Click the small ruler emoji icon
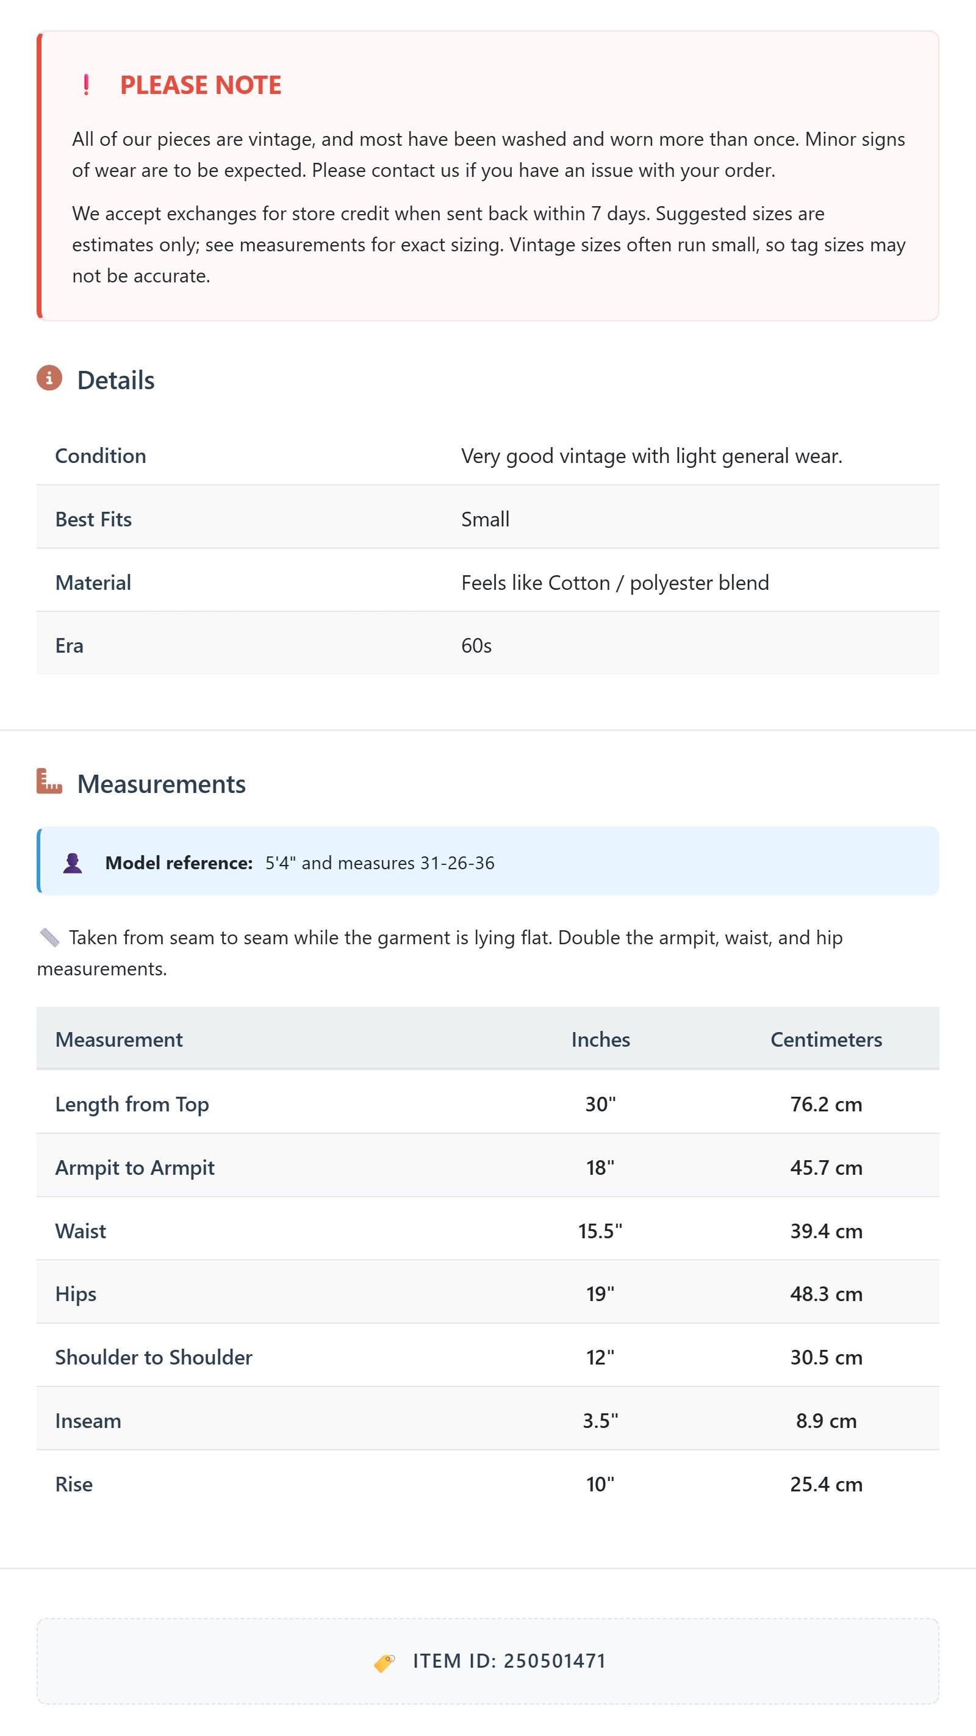Screen dimensions: 976x1736 49,937
